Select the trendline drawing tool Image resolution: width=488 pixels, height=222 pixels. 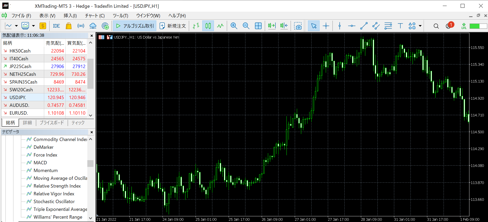coord(364,26)
